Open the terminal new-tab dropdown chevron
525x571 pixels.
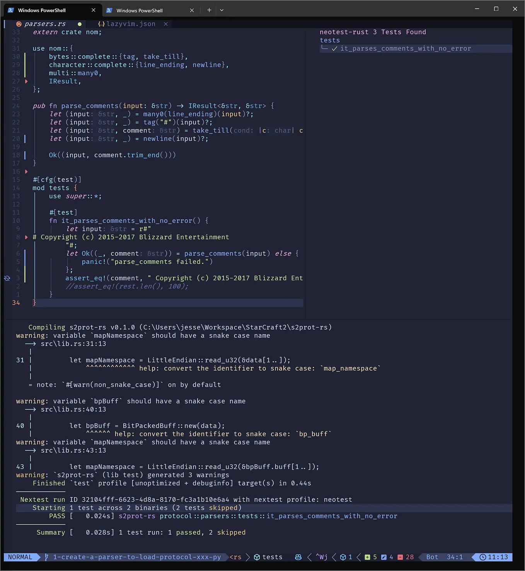tap(222, 10)
